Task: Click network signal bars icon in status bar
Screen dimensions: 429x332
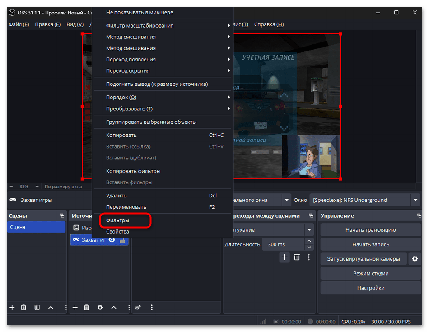Action: (263, 322)
